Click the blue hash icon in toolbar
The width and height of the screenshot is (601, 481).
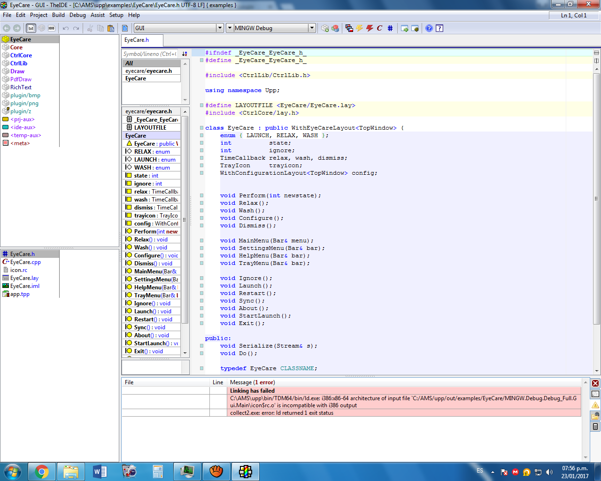click(390, 28)
